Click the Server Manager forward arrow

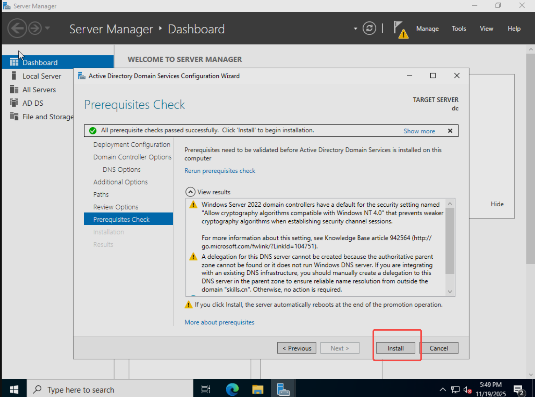[x=35, y=28]
